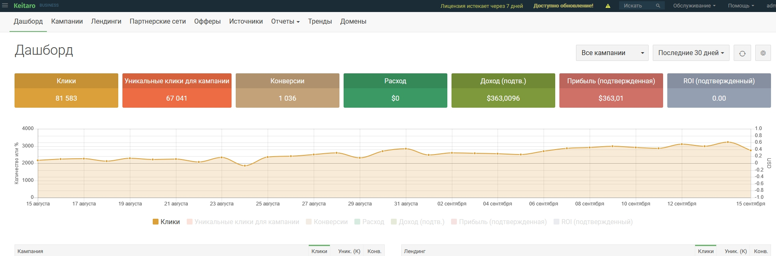Click the orange Клики legend swatch
This screenshot has width=776, height=256.
[x=156, y=222]
